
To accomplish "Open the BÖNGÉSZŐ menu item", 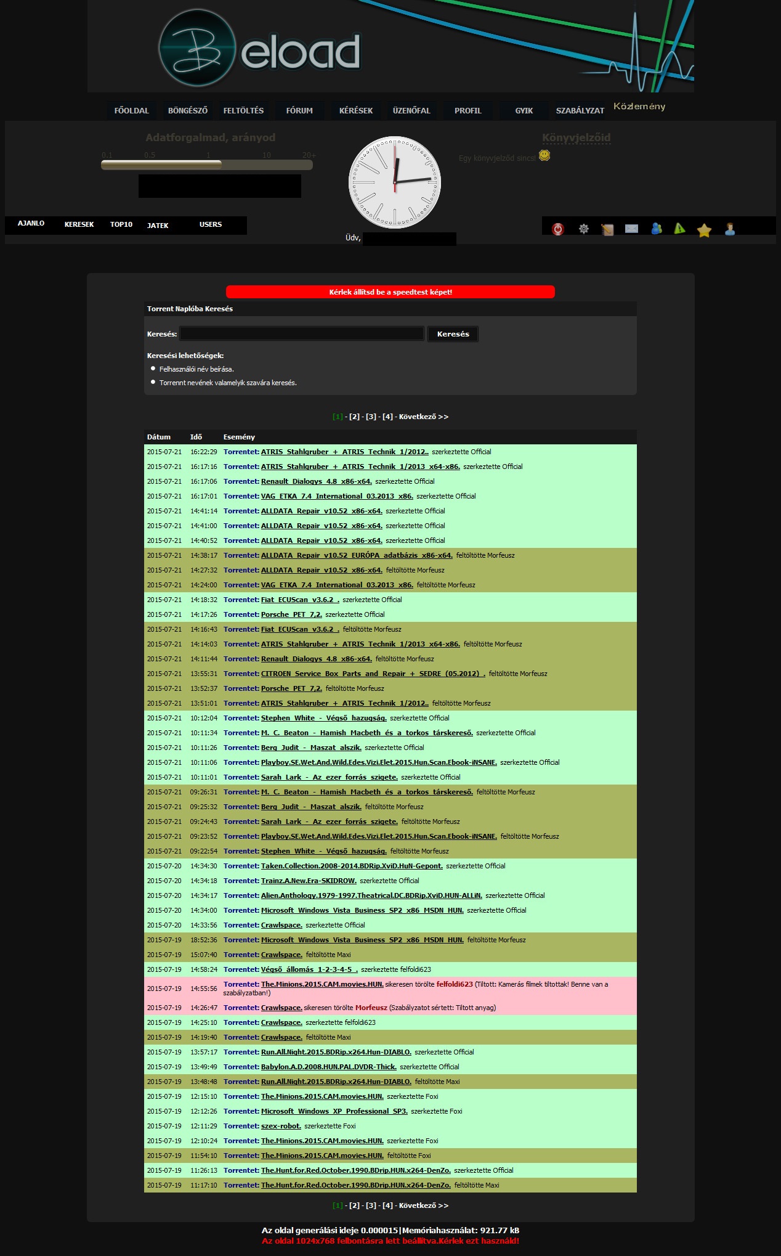I will (188, 111).
